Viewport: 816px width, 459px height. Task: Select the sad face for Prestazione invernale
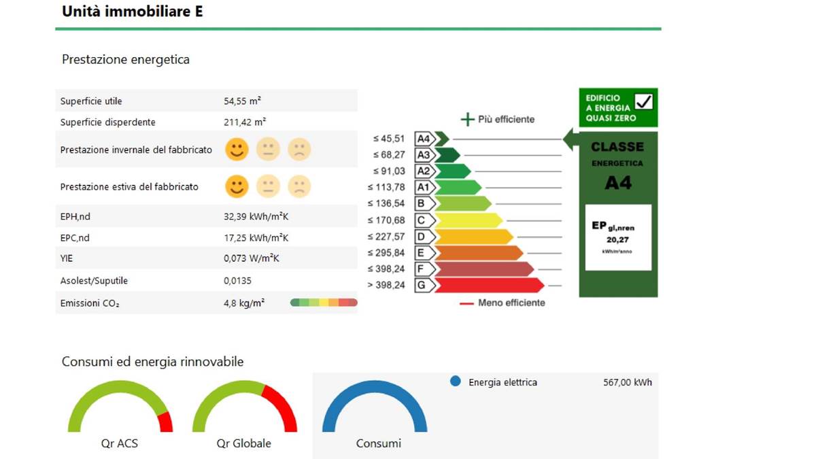pyautogui.click(x=299, y=149)
